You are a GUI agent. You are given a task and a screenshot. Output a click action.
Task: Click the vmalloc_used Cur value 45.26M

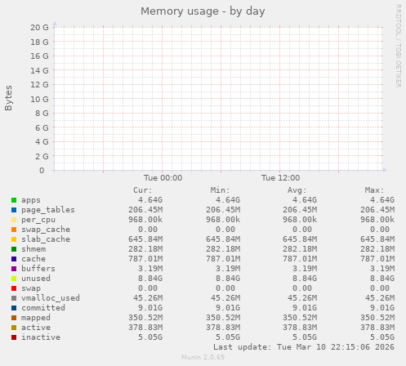pos(148,298)
